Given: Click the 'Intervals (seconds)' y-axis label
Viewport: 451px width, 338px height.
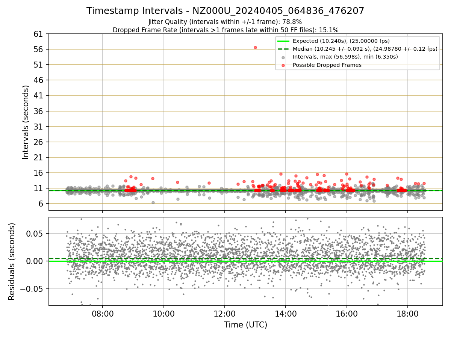Looking at the screenshot, I should tap(26, 122).
